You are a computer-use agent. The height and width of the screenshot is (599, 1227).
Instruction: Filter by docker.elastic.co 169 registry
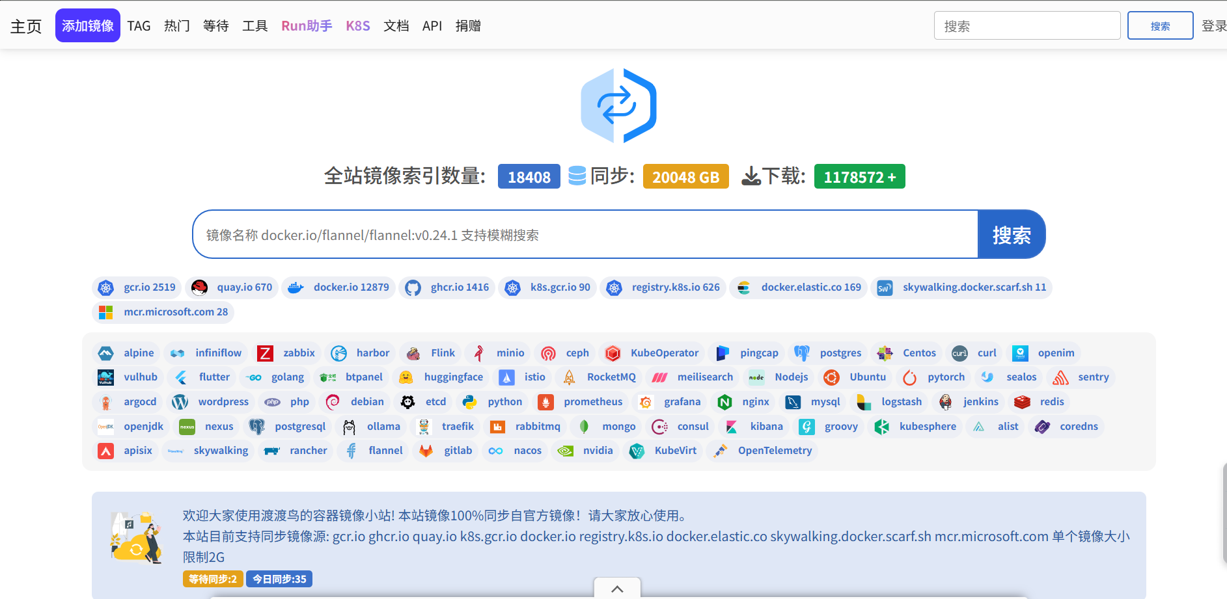tap(799, 287)
